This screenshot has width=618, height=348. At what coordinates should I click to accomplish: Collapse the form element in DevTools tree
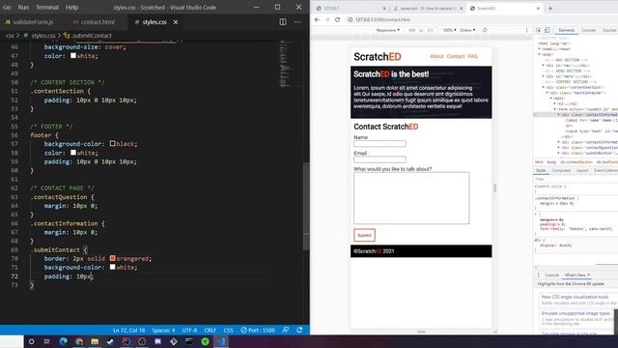click(555, 109)
